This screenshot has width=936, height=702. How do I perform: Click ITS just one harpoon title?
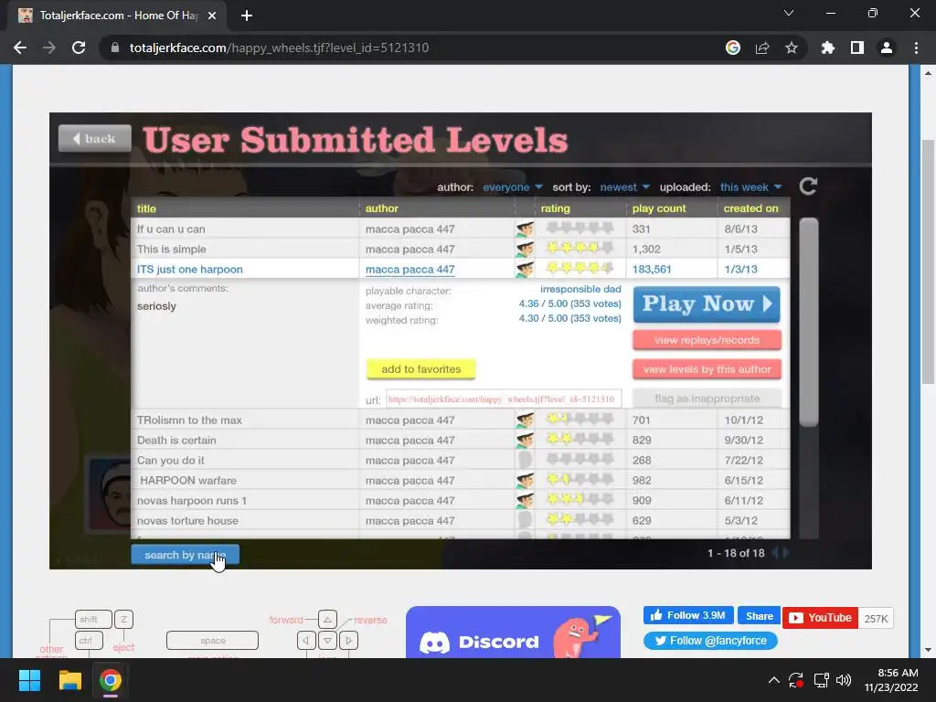tap(190, 270)
